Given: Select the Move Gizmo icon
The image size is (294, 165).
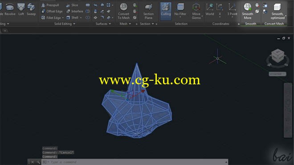Looking at the screenshot, I should click(196, 7).
